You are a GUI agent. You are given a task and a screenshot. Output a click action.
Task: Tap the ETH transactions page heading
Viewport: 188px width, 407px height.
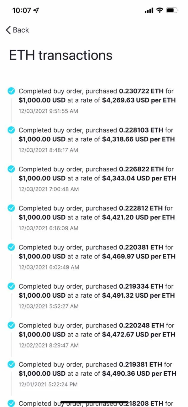click(x=61, y=55)
